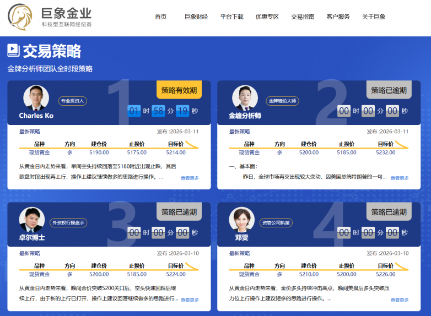Click the 专业投资人 tag beside Charles Ko
This screenshot has height=316, width=431.
pos(73,101)
